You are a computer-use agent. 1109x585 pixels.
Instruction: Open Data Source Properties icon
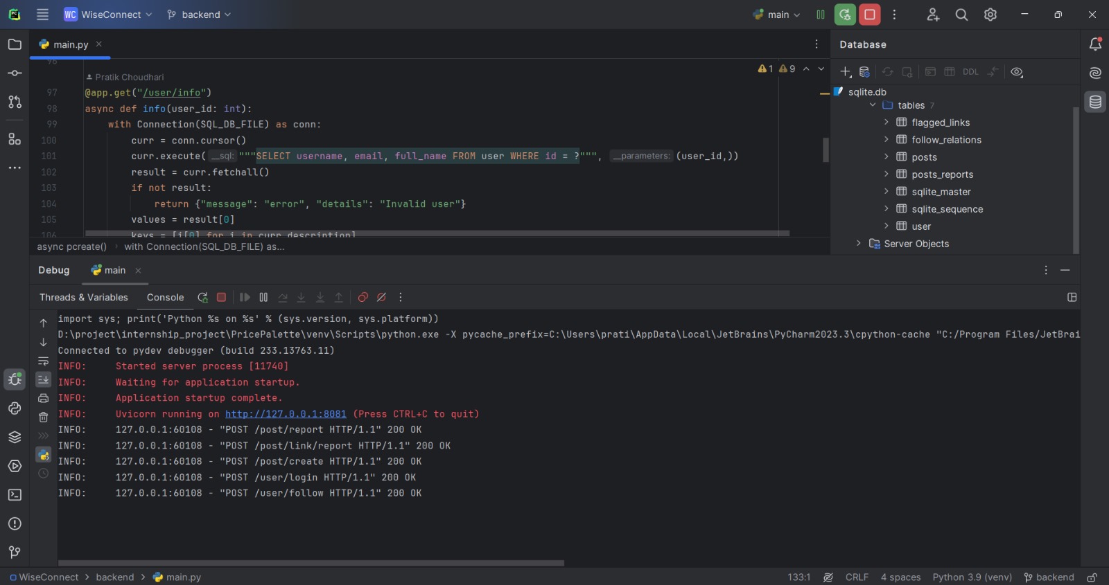864,71
